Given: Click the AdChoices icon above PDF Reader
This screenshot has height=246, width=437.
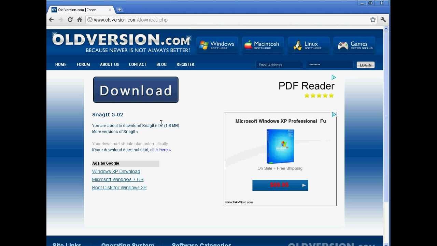Looking at the screenshot, I should click(x=334, y=78).
